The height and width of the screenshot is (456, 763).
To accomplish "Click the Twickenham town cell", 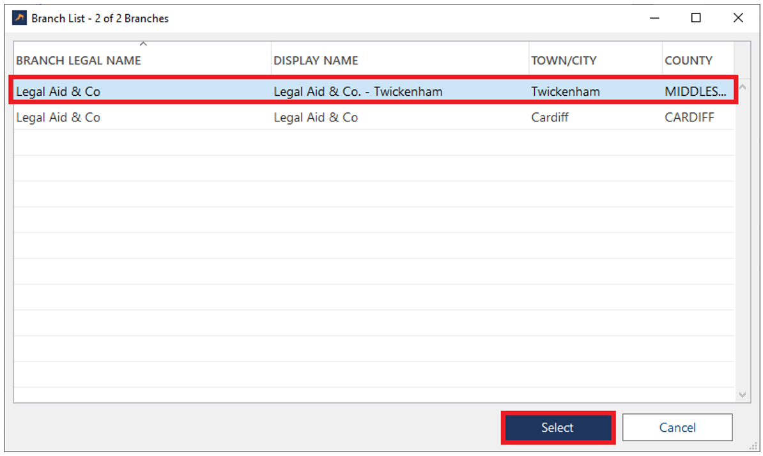I will pyautogui.click(x=566, y=91).
